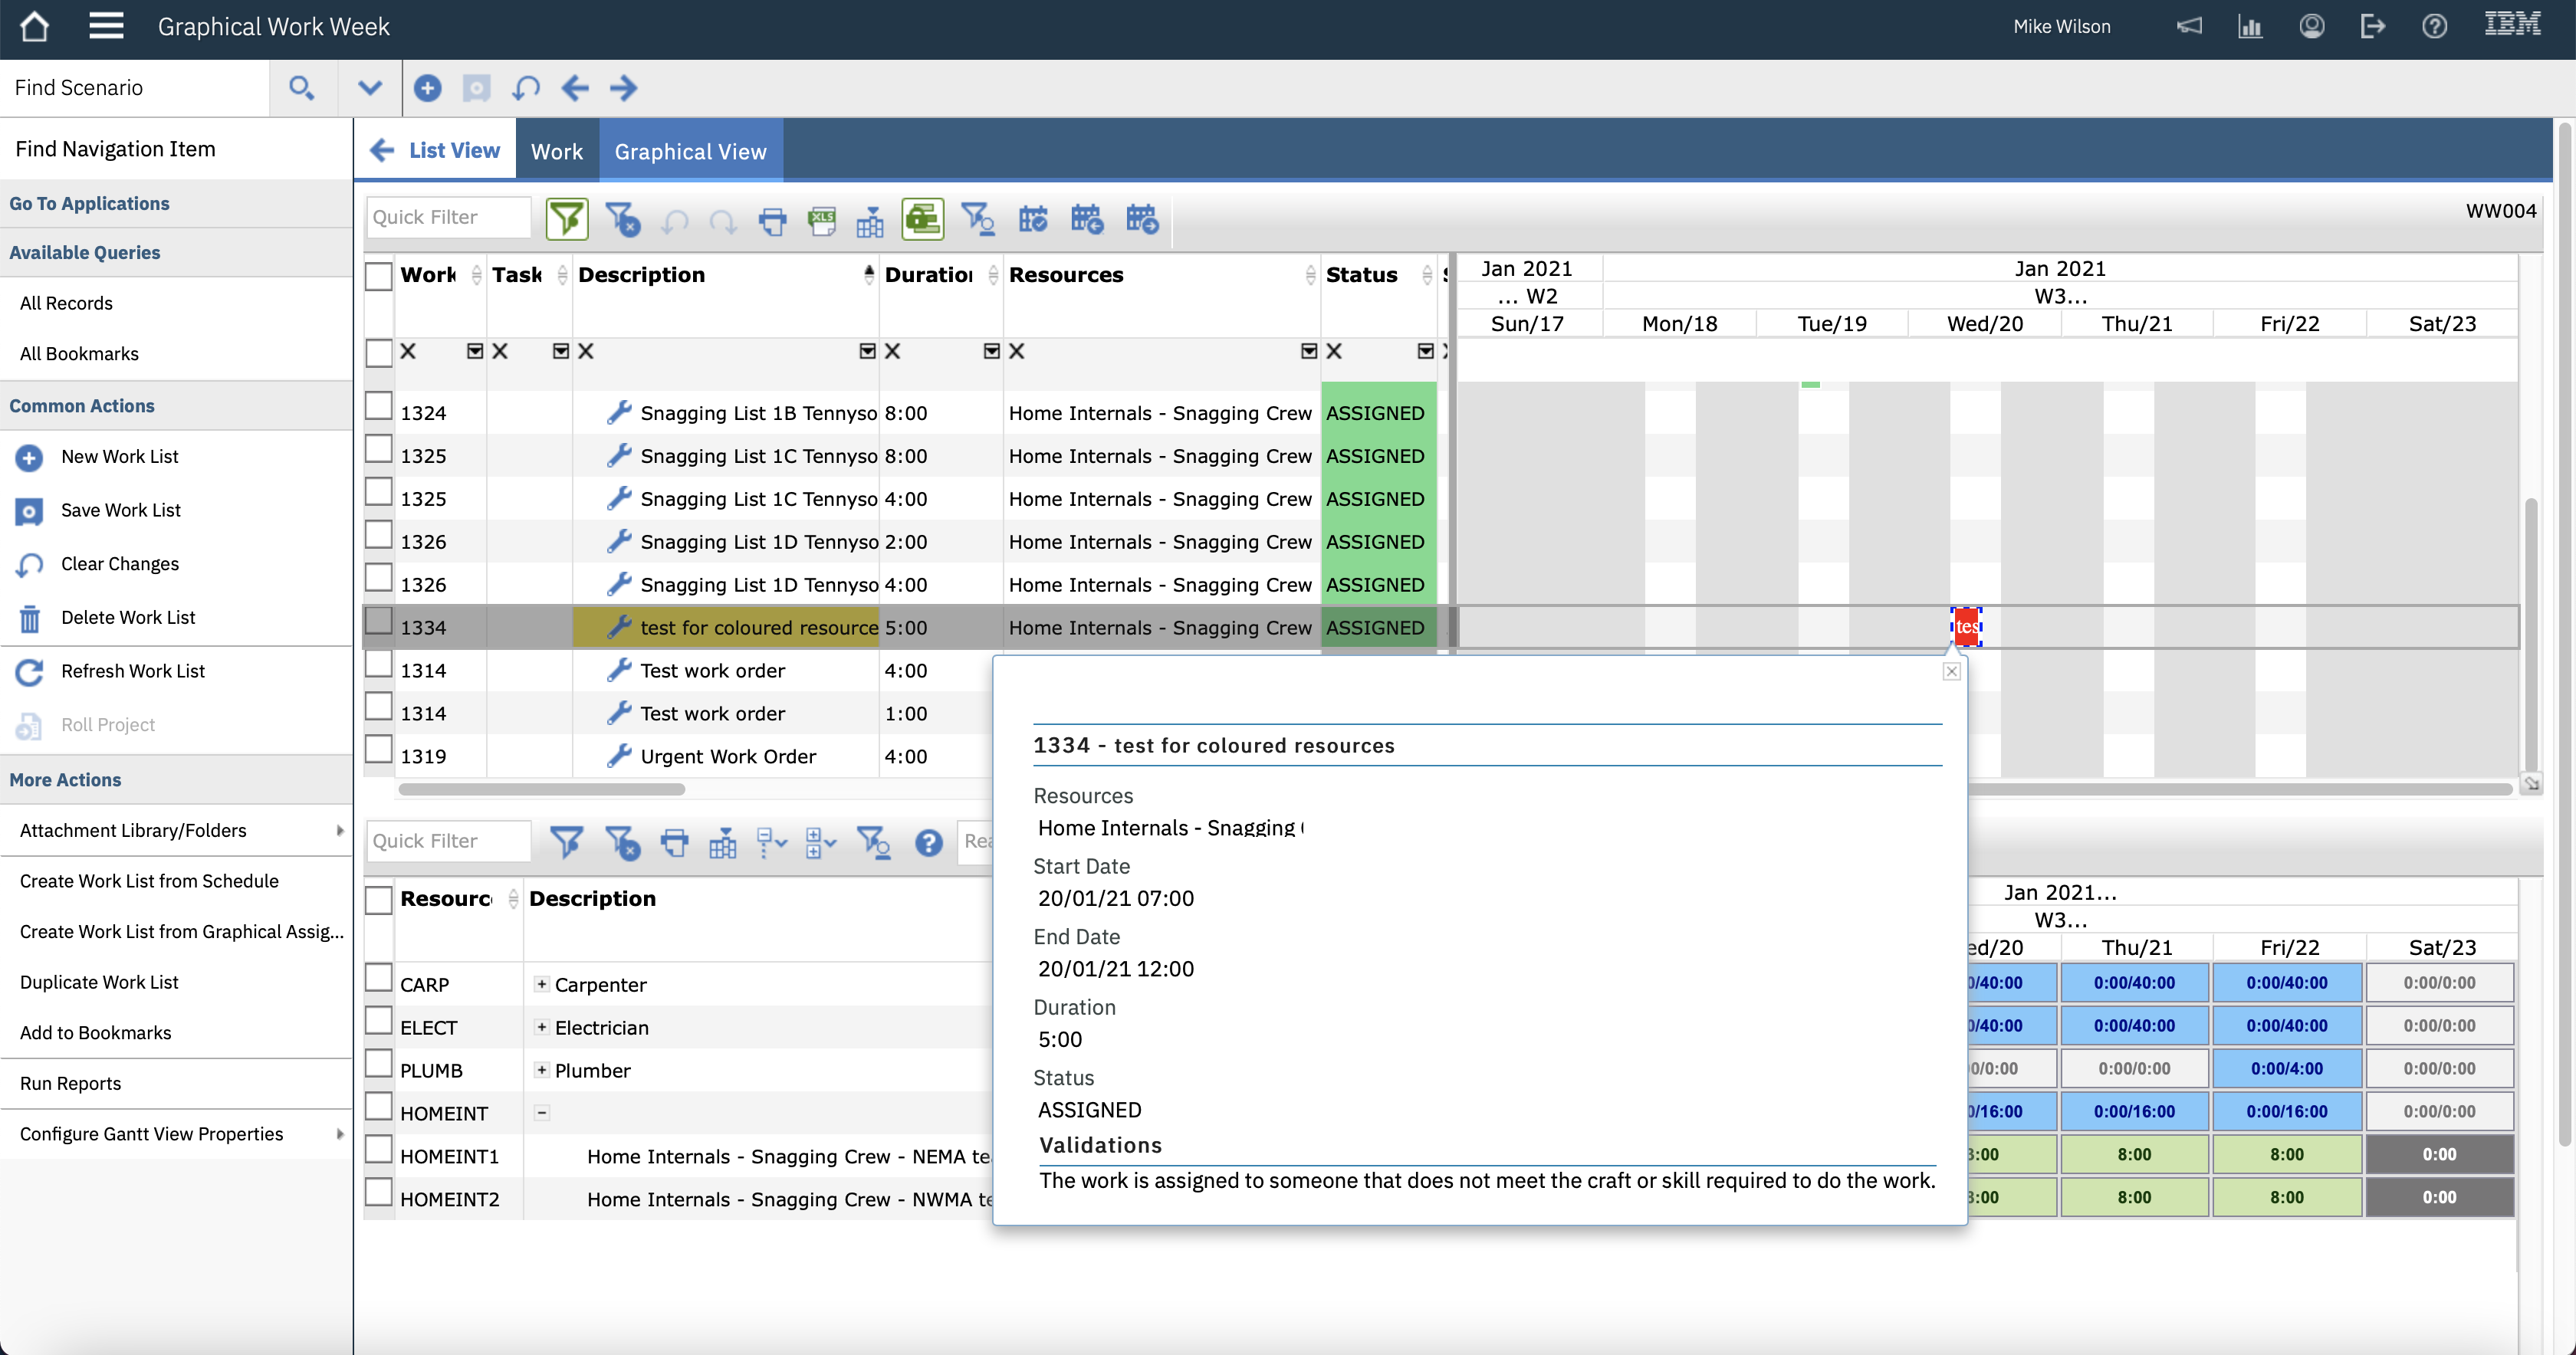The image size is (2576, 1355).
Task: Click the blue help icon in resource toolbar
Action: 928,842
